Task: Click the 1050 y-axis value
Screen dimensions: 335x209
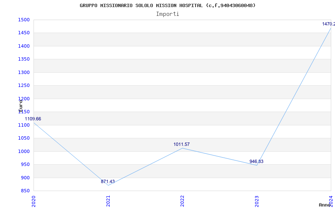Action: click(x=24, y=138)
